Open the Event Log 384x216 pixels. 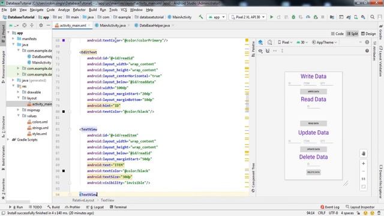329,207
